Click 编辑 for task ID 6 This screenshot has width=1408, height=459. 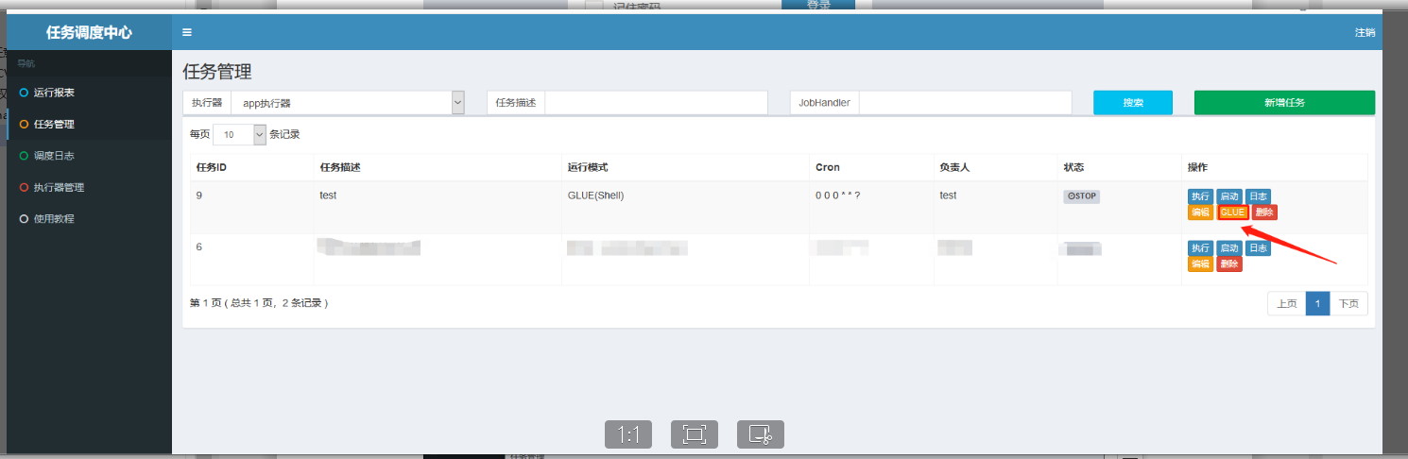1200,264
